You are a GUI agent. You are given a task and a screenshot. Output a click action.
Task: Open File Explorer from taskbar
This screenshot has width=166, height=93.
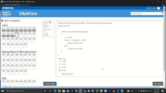tap(59, 91)
